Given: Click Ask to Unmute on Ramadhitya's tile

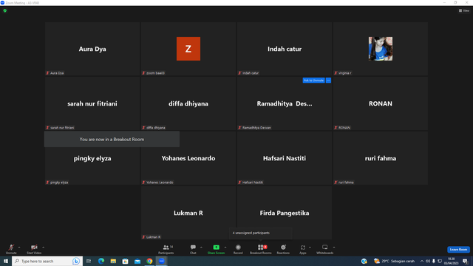Looking at the screenshot, I should pos(313,81).
